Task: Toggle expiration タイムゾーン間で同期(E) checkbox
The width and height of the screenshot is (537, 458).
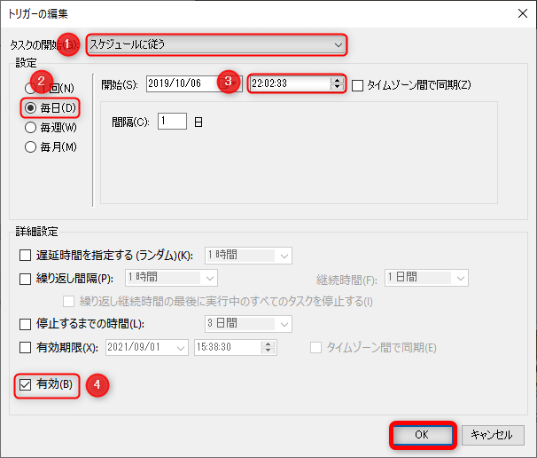Action: 315,347
